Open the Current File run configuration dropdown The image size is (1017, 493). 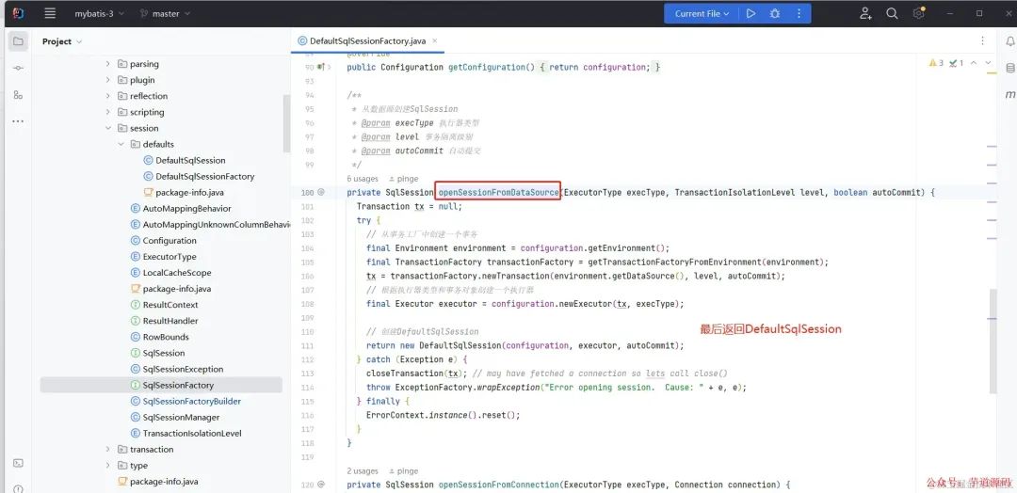click(x=702, y=13)
